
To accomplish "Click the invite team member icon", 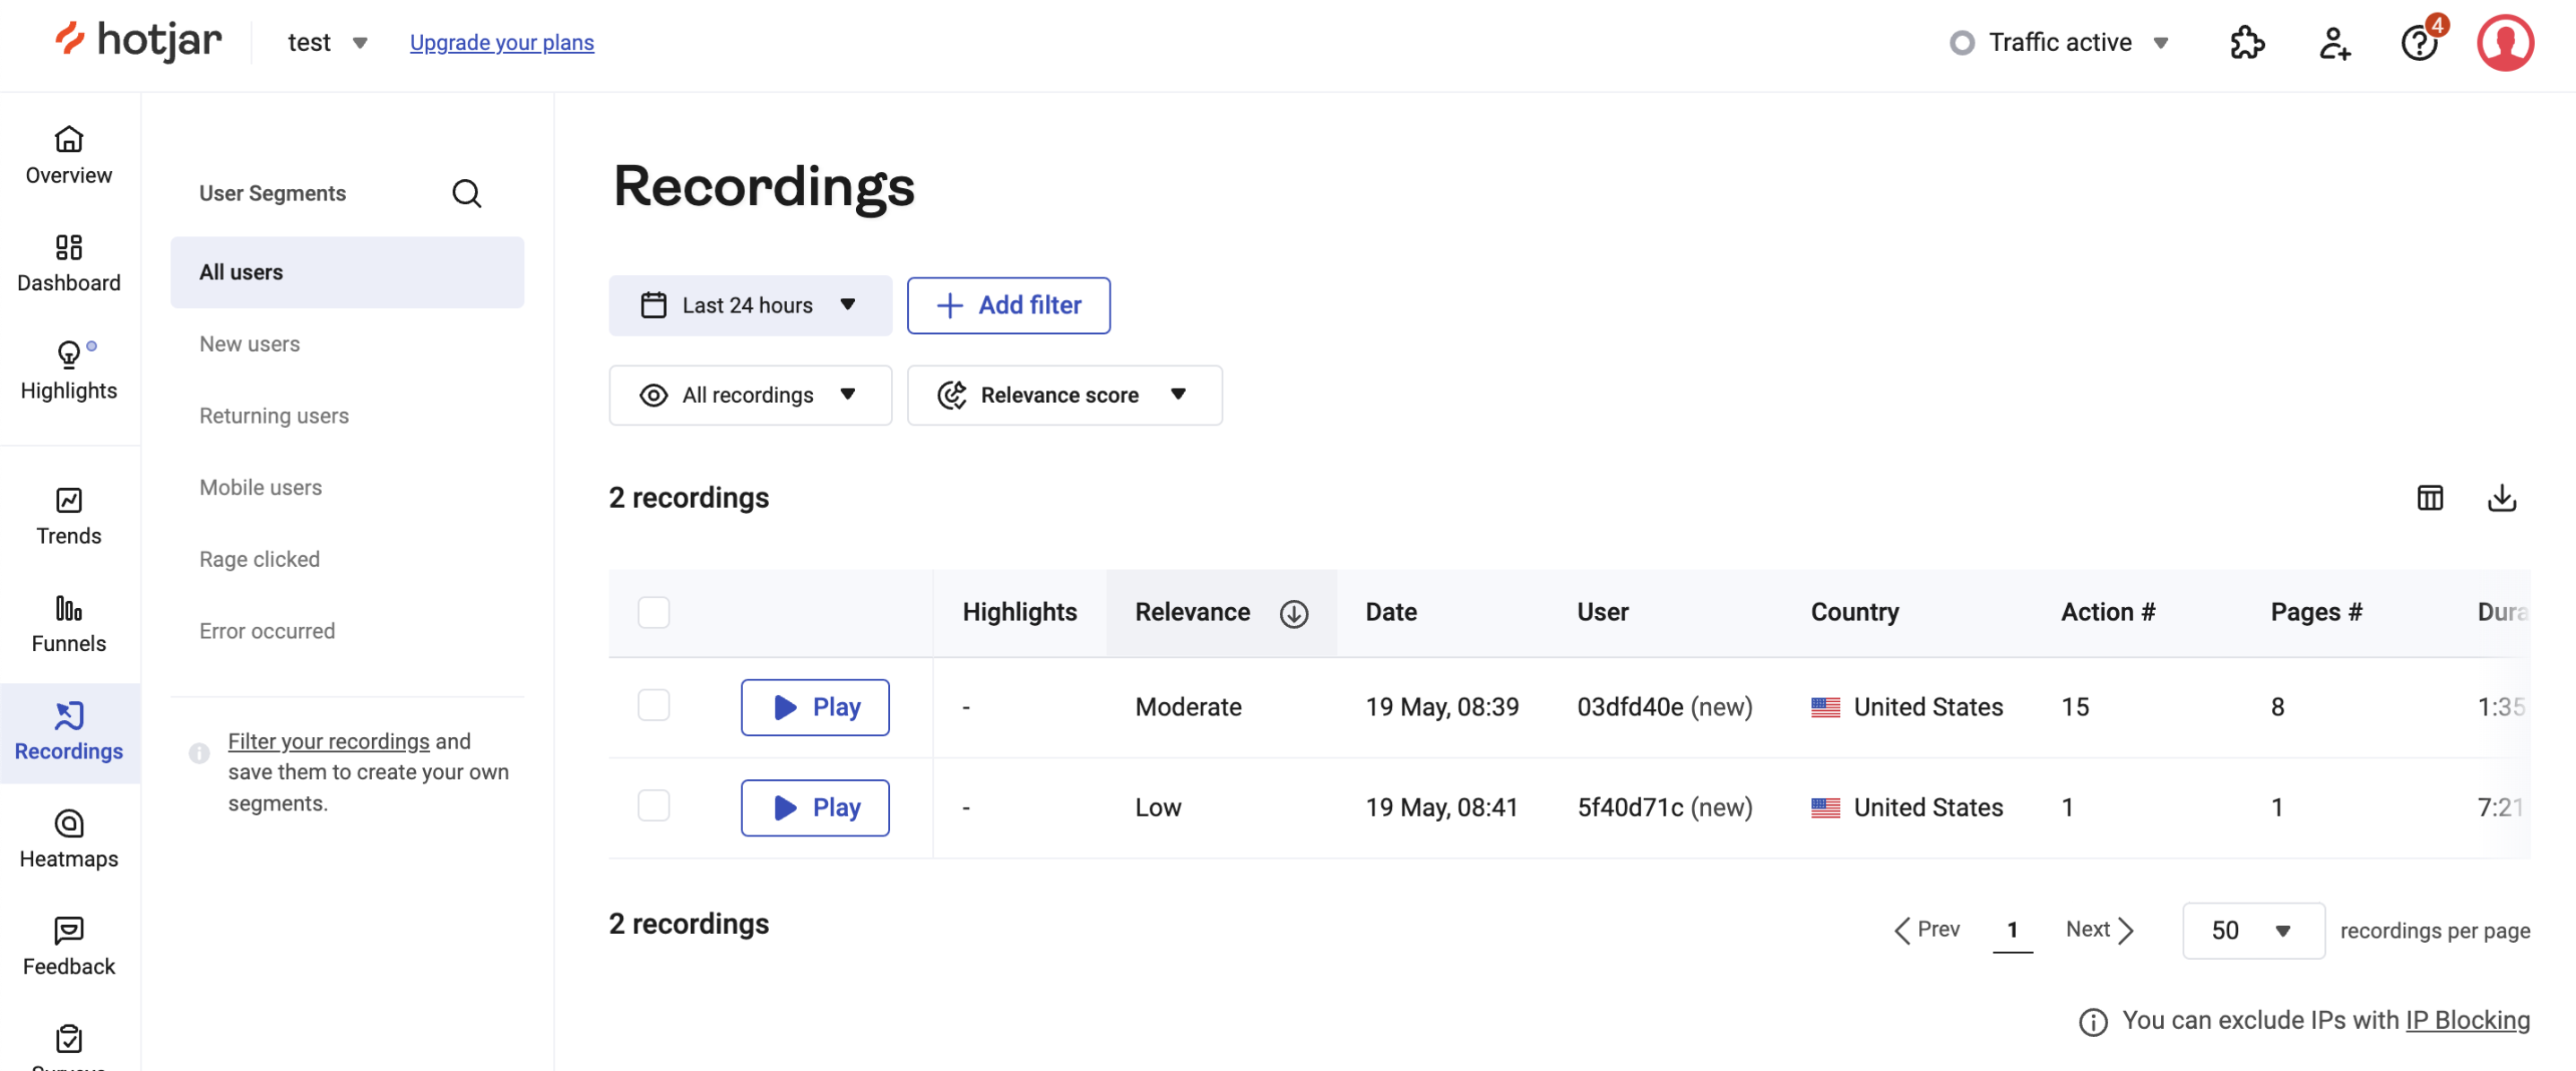I will coord(2333,42).
